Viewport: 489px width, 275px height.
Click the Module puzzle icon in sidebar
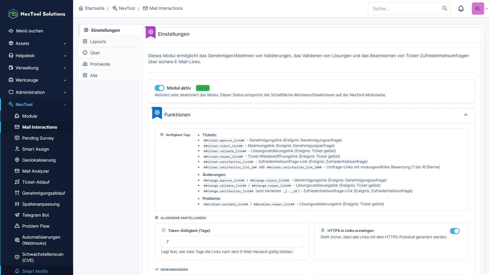click(x=17, y=116)
